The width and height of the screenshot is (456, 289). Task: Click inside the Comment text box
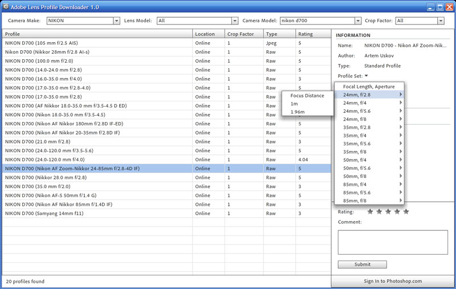point(393,242)
